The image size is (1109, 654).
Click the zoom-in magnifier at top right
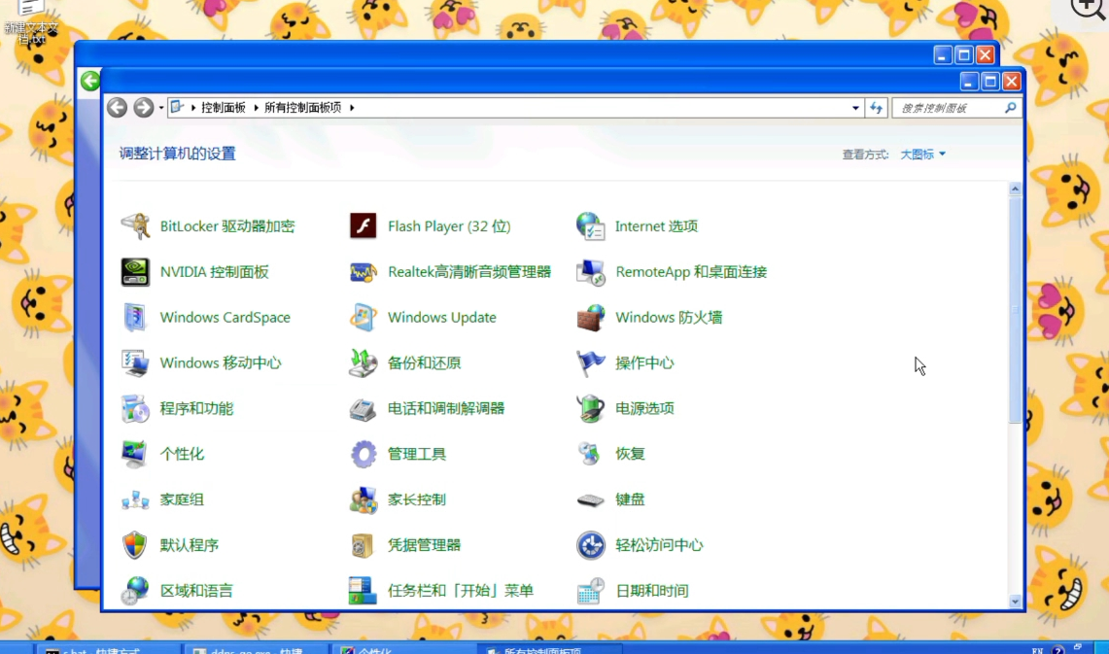point(1088,9)
